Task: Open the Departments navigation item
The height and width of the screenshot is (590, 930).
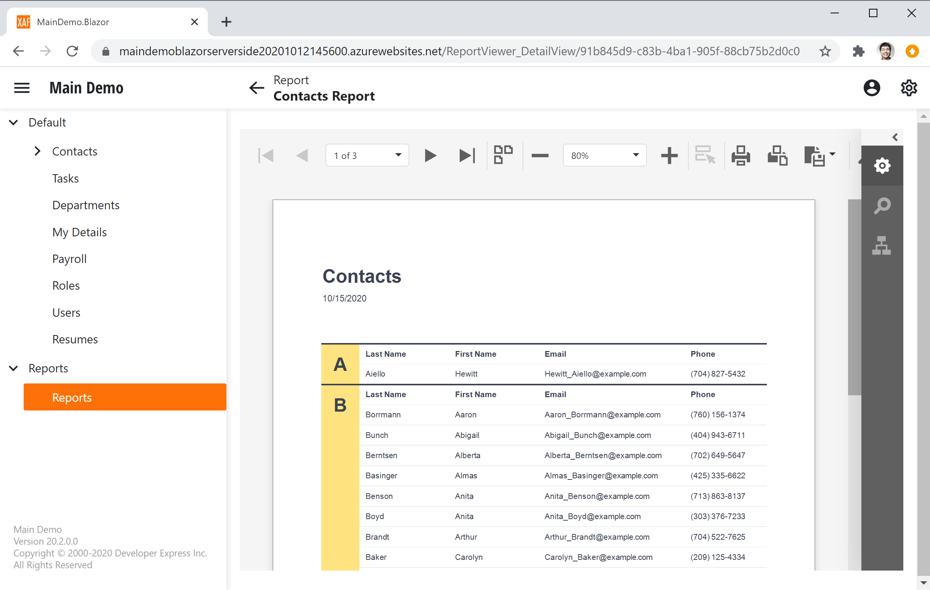Action: (x=86, y=205)
